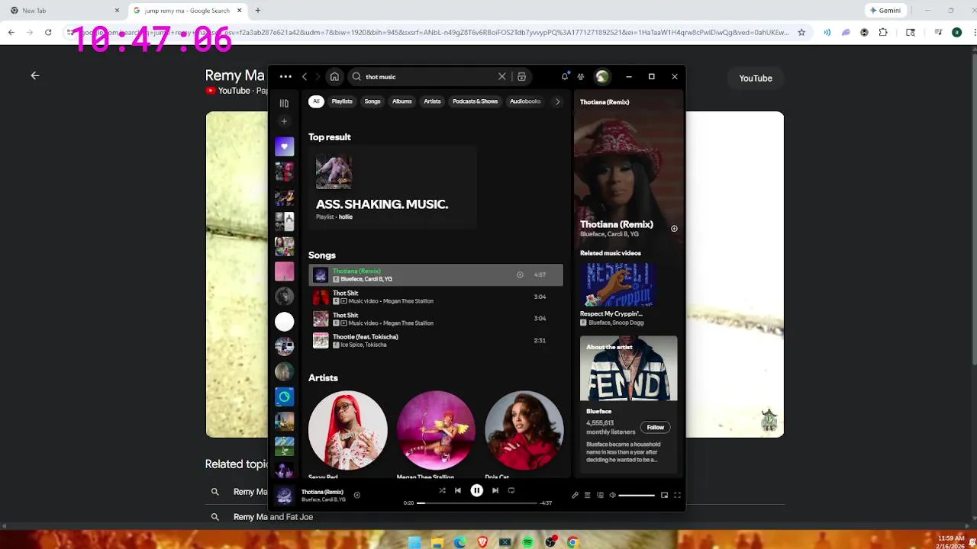Toggle the lyrics microphone icon
Screen dimensions: 977x549
(x=575, y=495)
